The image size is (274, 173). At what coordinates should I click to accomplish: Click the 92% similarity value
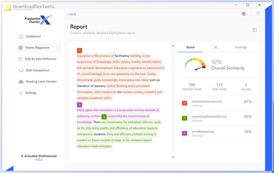pos(217,62)
